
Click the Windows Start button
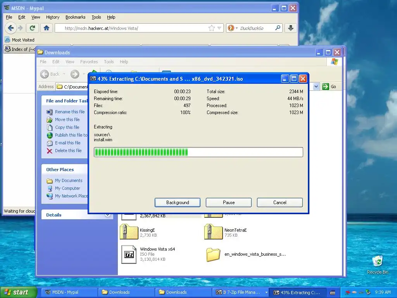[x=18, y=292]
